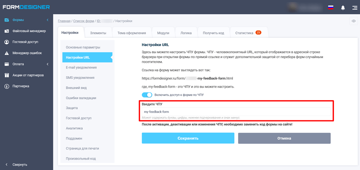Select E-mail уведомления in settings menu
This screenshot has width=360, height=170.
tap(81, 67)
